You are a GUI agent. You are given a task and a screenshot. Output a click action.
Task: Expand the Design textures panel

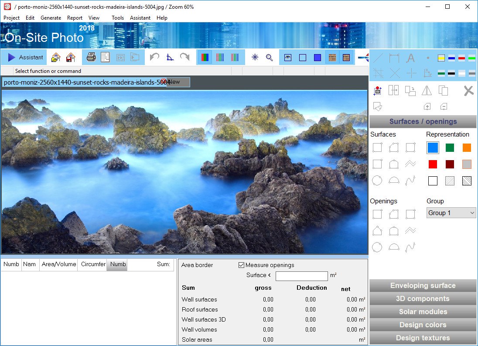coord(423,338)
